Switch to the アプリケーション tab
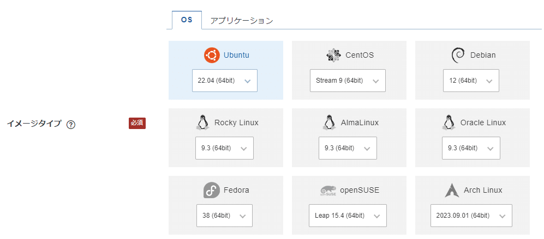544x239 pixels. 242,21
